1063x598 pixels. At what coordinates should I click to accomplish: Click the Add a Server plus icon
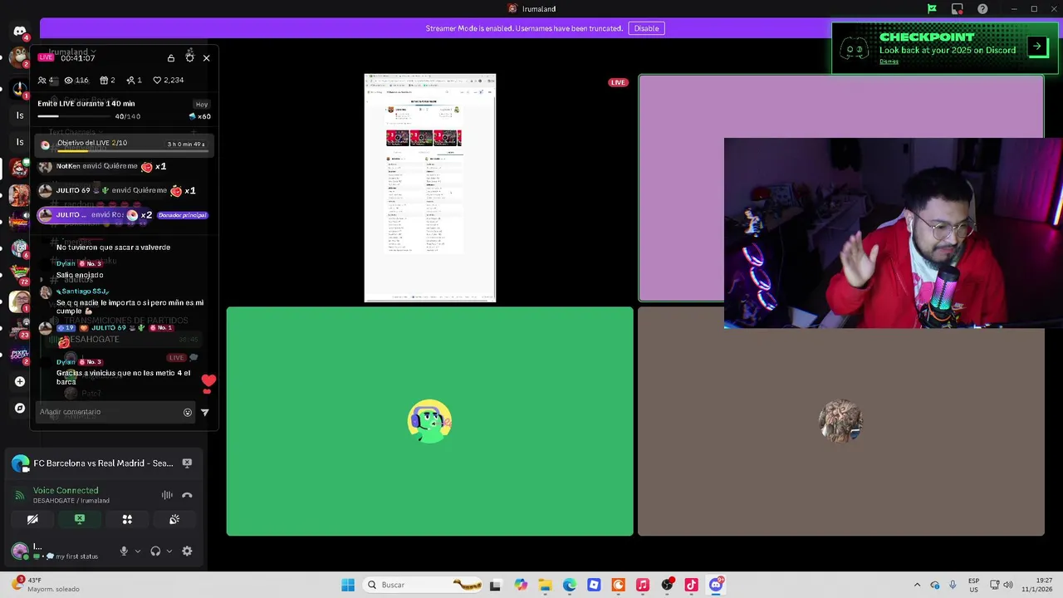(20, 381)
